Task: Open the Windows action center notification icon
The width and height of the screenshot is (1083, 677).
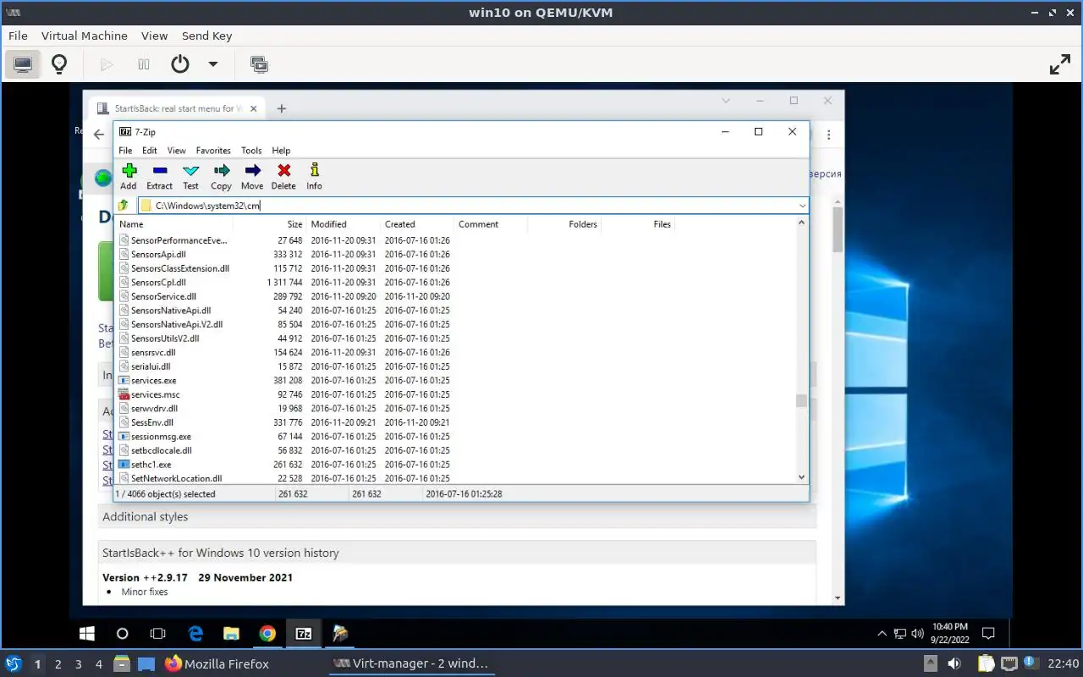Action: pyautogui.click(x=988, y=633)
